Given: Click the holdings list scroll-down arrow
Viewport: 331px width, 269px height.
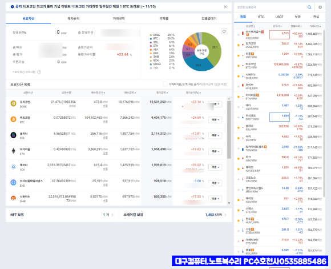Looking at the screenshot, I should point(229,203).
